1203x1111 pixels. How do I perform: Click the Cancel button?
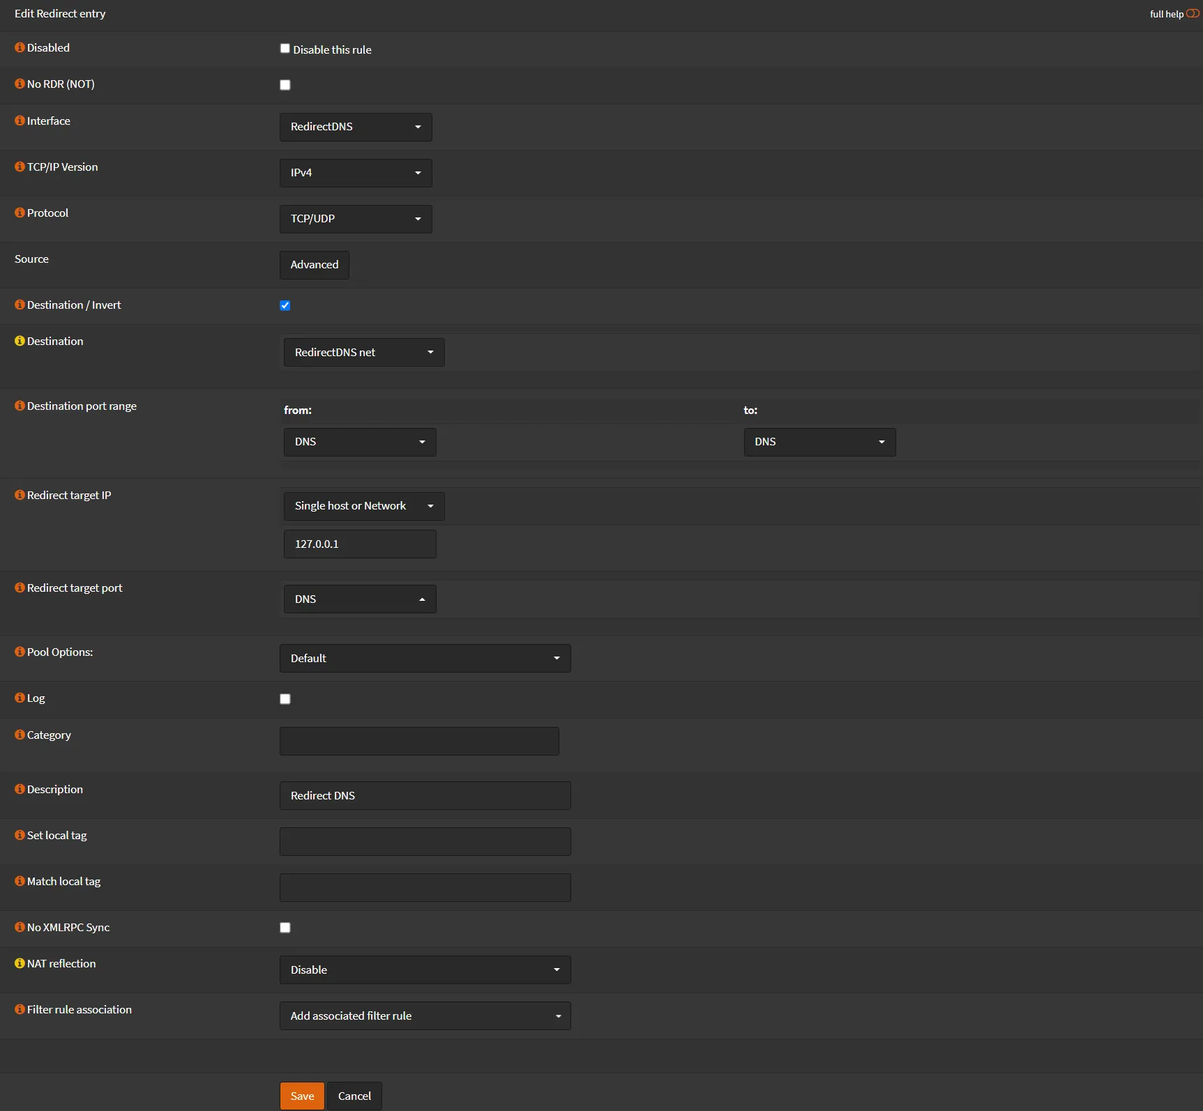click(354, 1096)
